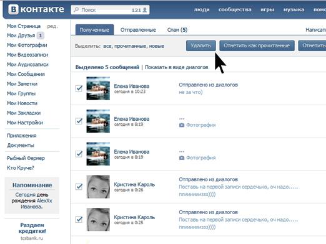Click the person icon next to 121

click(145, 10)
